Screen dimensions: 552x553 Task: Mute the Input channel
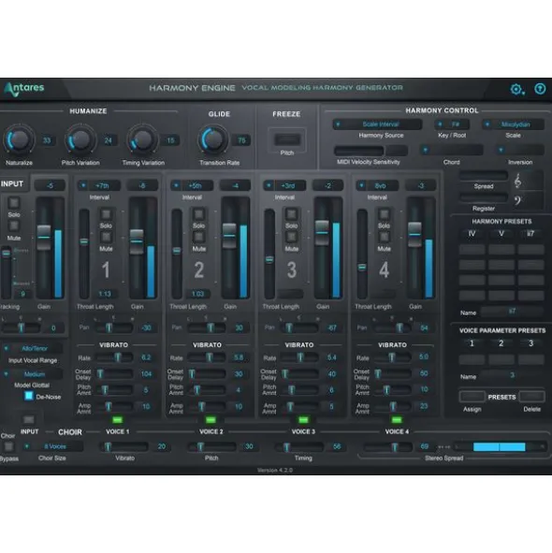pyautogui.click(x=14, y=226)
